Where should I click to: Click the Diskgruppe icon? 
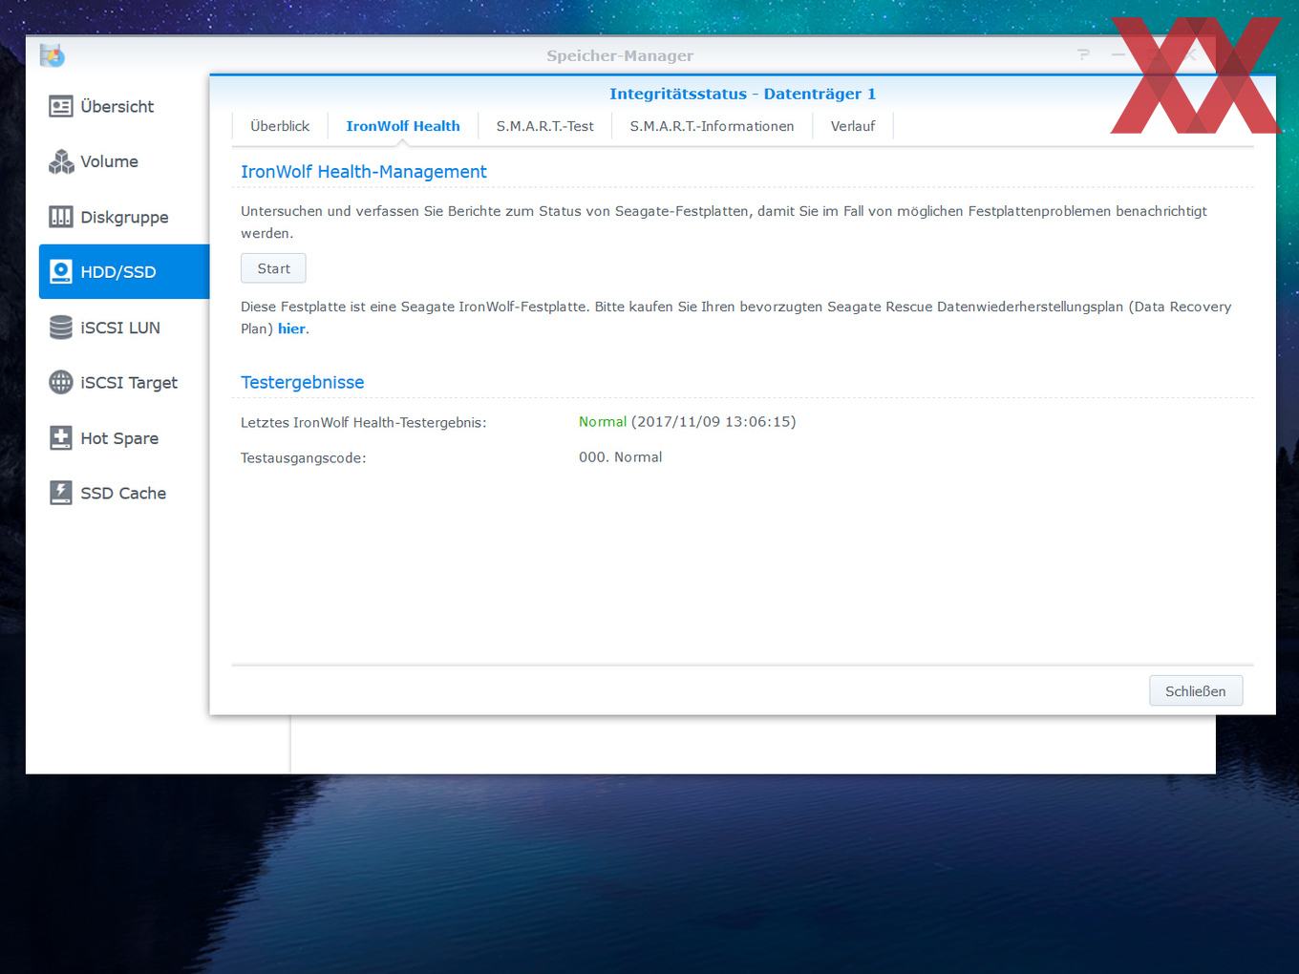click(60, 217)
